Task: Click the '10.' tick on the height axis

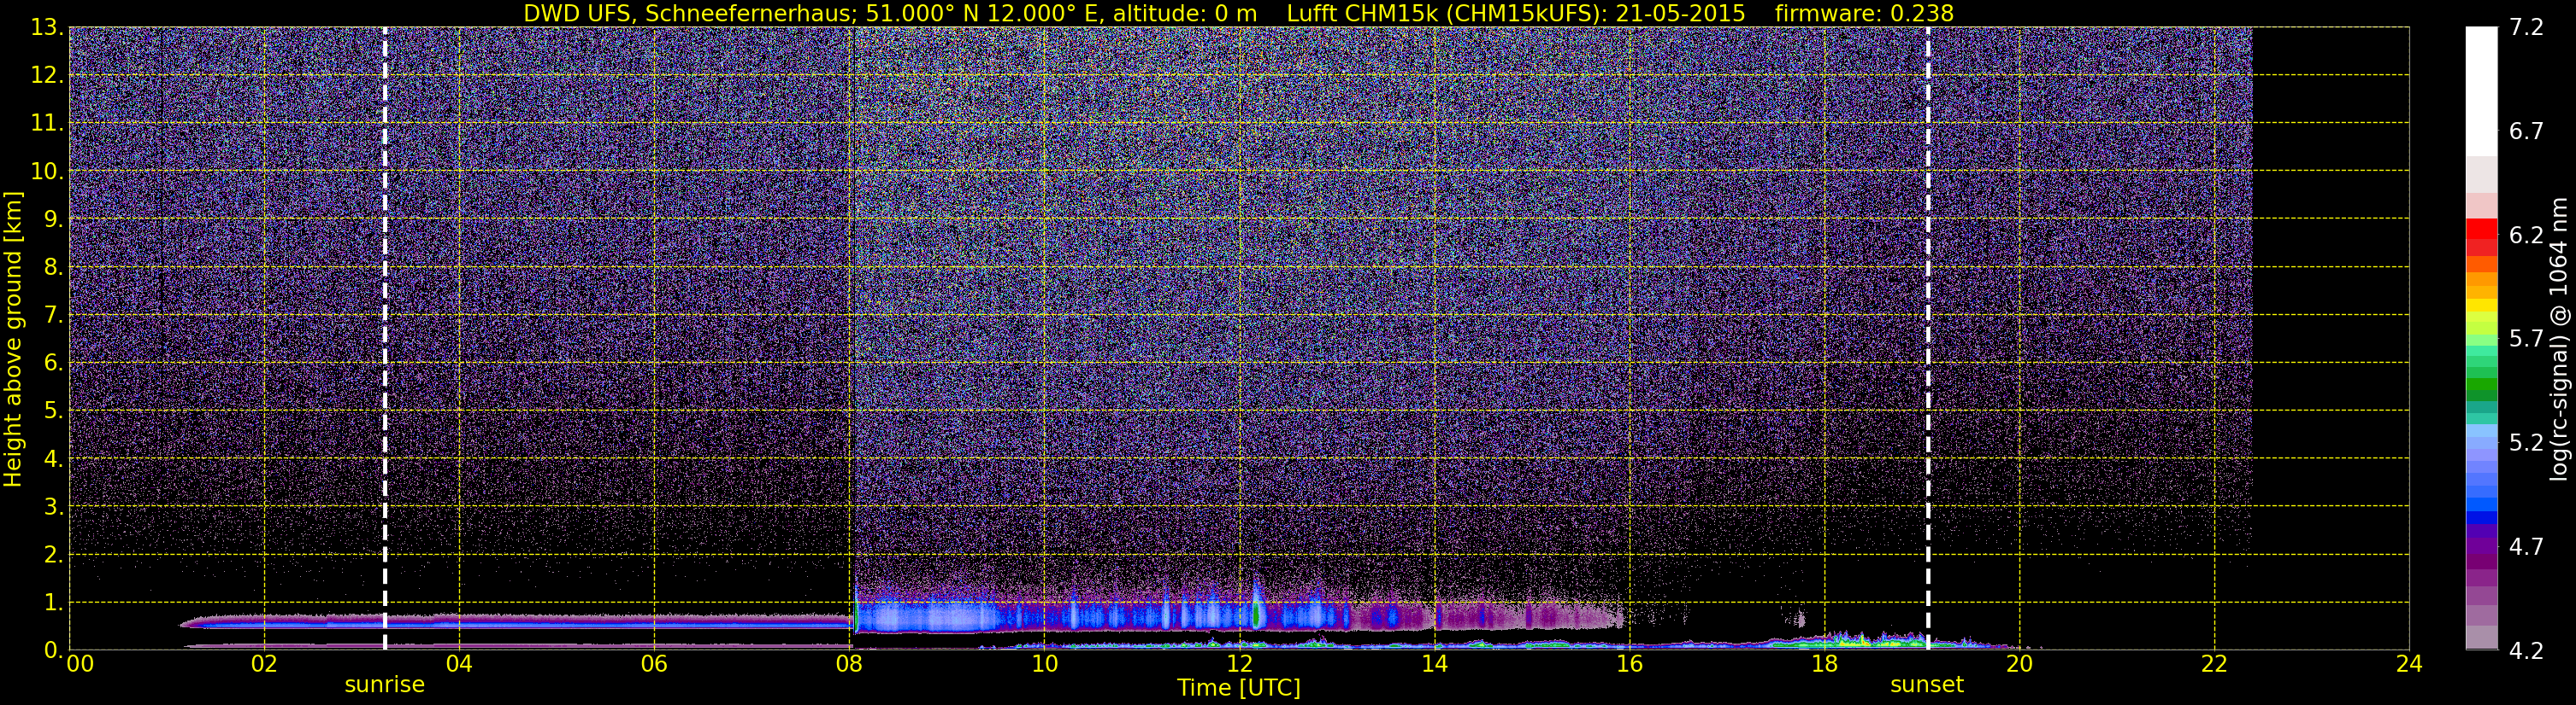Action: [47, 171]
